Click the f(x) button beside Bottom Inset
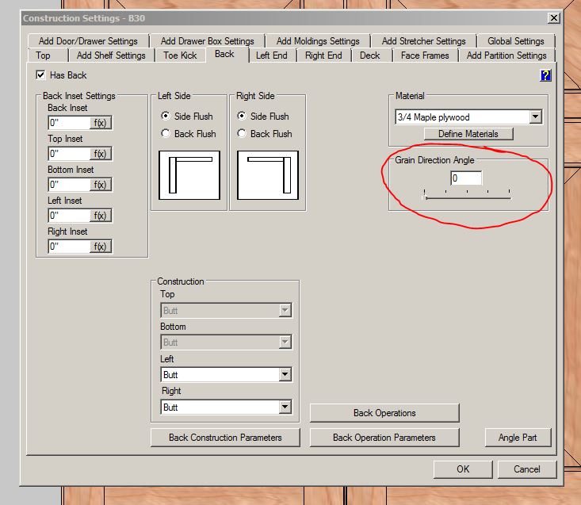The width and height of the screenshot is (581, 505). point(100,185)
